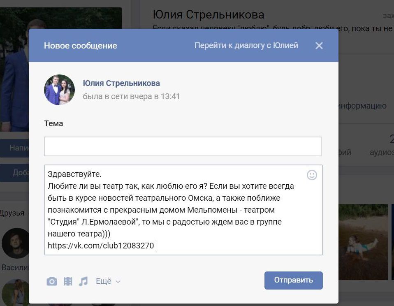
Task: Click the recipient avatar in the dialog
Action: tap(59, 90)
